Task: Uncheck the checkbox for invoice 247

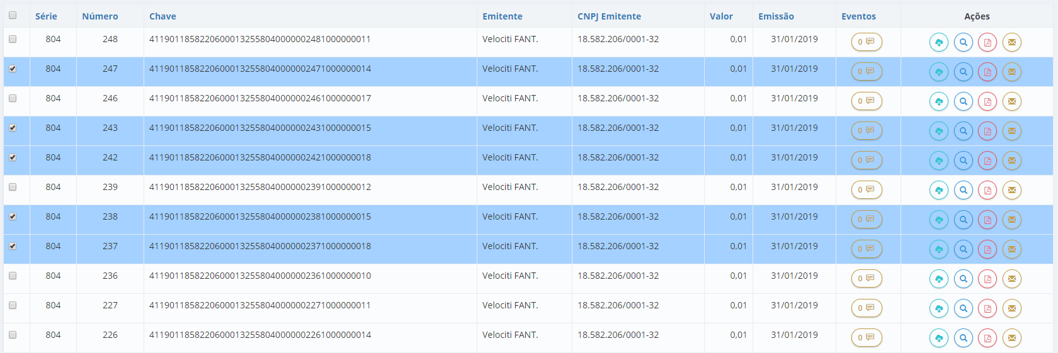Action: (x=13, y=69)
